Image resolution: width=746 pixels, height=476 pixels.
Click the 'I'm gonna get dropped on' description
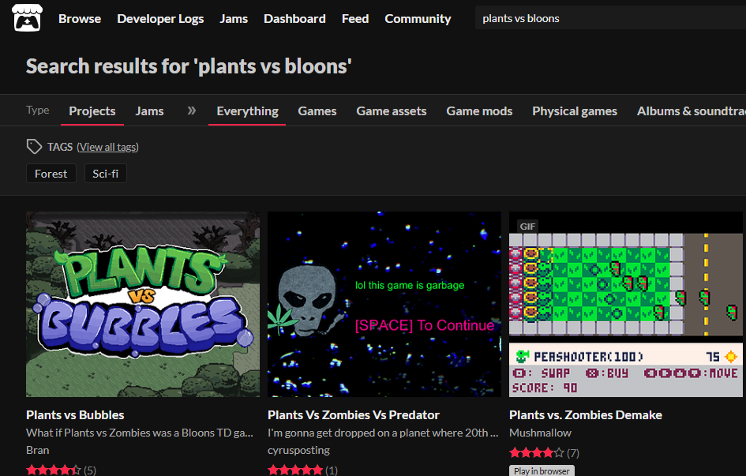(383, 433)
